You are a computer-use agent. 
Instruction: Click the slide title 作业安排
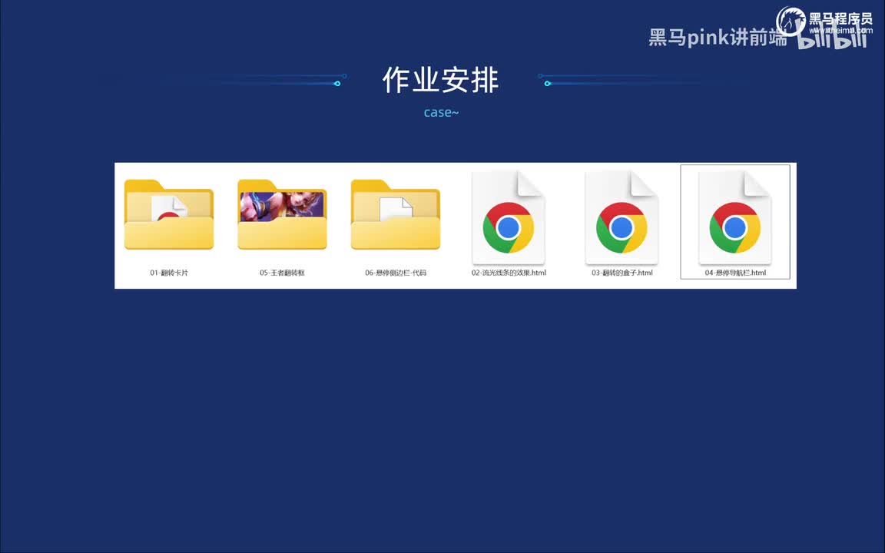[x=441, y=80]
